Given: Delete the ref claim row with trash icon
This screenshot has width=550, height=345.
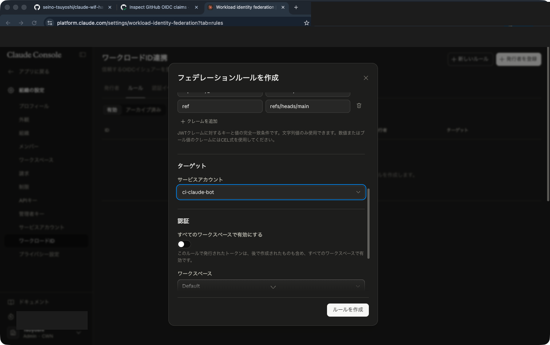Looking at the screenshot, I should [x=359, y=106].
